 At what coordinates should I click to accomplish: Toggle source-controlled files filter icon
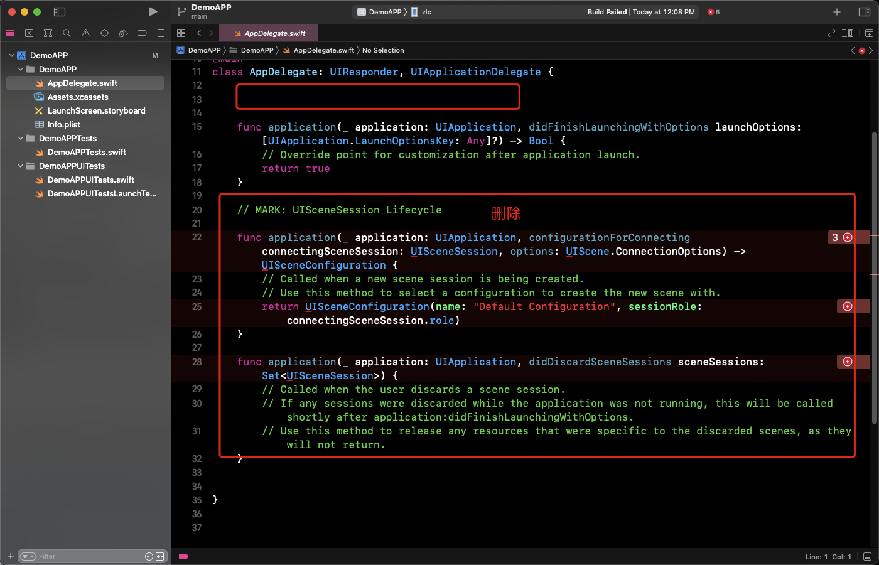click(160, 556)
